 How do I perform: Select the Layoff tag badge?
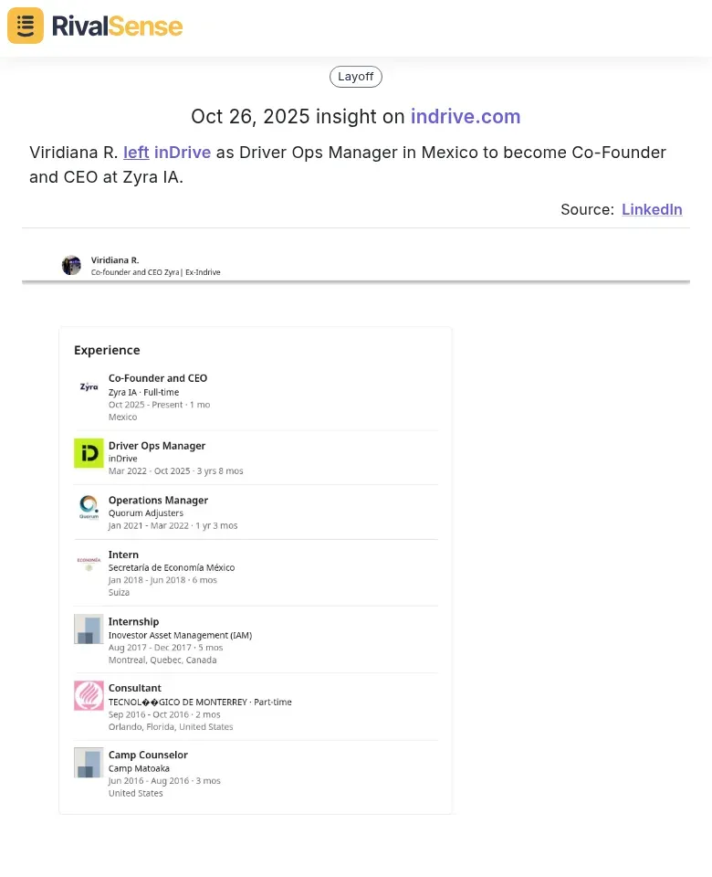356,77
